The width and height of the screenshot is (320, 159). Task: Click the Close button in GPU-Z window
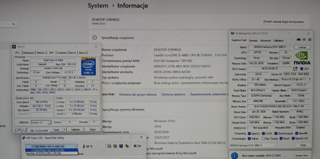tap(303, 145)
